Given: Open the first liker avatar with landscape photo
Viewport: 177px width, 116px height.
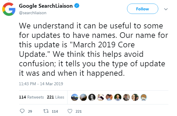Looking at the screenshot, I should (75, 97).
